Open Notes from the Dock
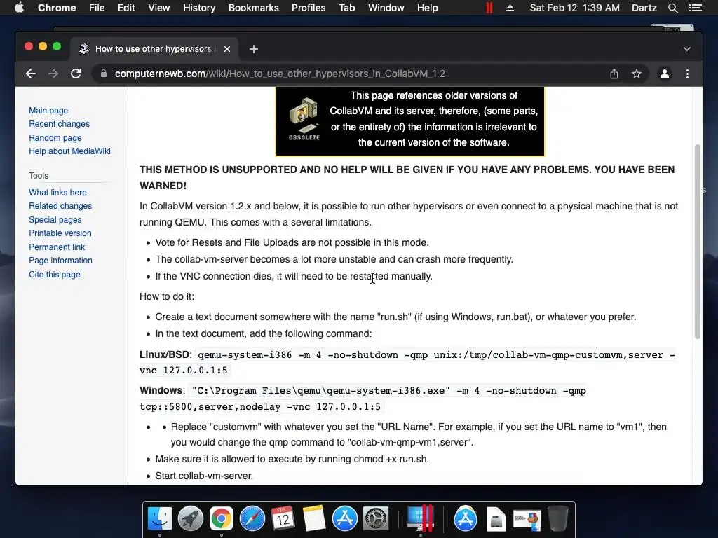This screenshot has height=538, width=718. 313,519
